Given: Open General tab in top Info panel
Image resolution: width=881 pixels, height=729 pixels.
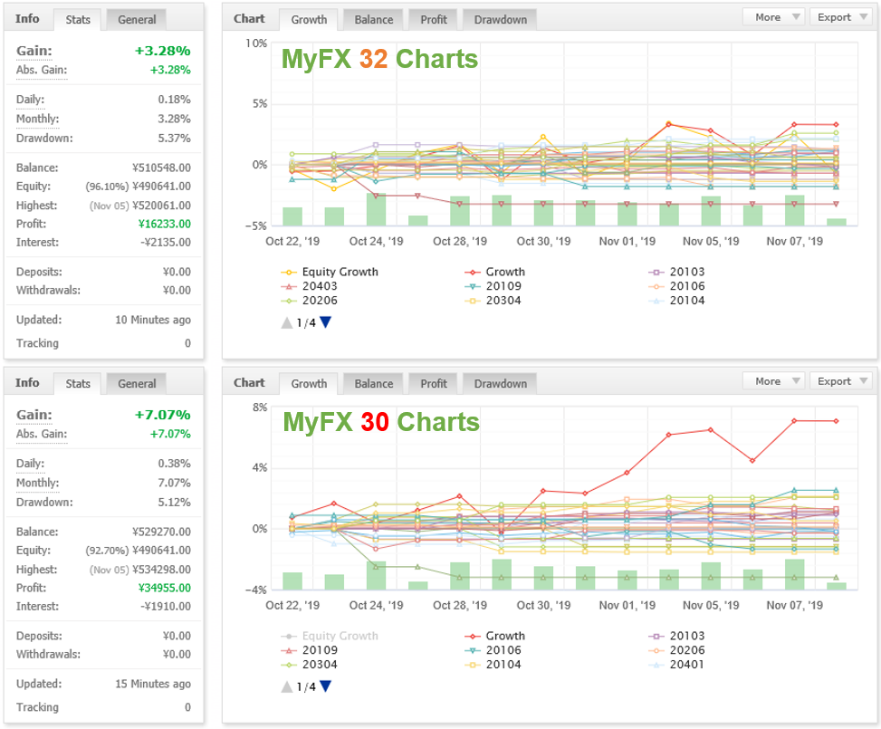Looking at the screenshot, I should [x=137, y=20].
